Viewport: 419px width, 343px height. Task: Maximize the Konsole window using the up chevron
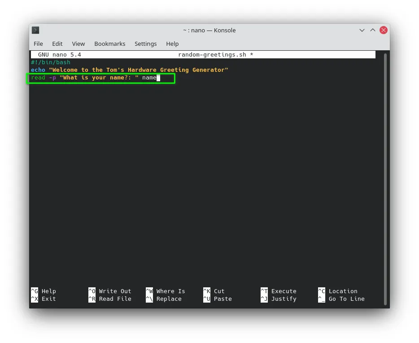372,30
